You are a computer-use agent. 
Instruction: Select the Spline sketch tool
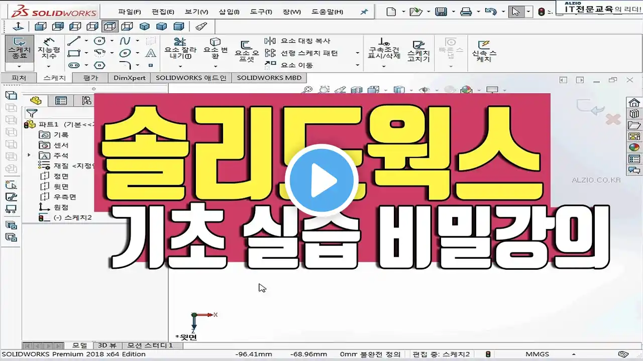(x=125, y=41)
